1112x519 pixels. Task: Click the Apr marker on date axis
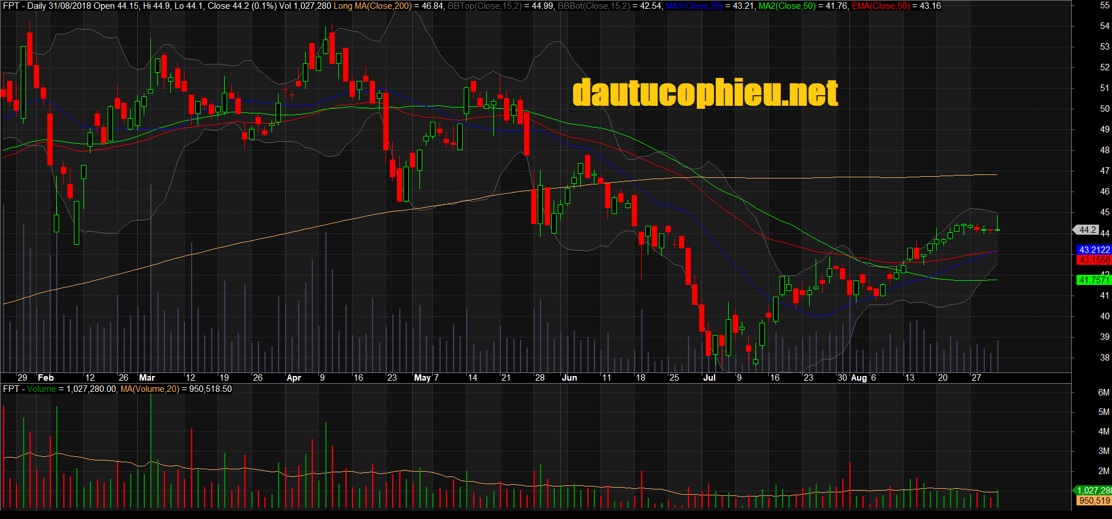click(293, 378)
